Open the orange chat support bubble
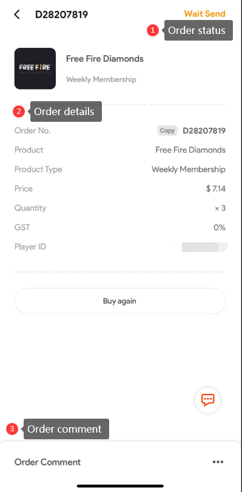 pyautogui.click(x=207, y=400)
